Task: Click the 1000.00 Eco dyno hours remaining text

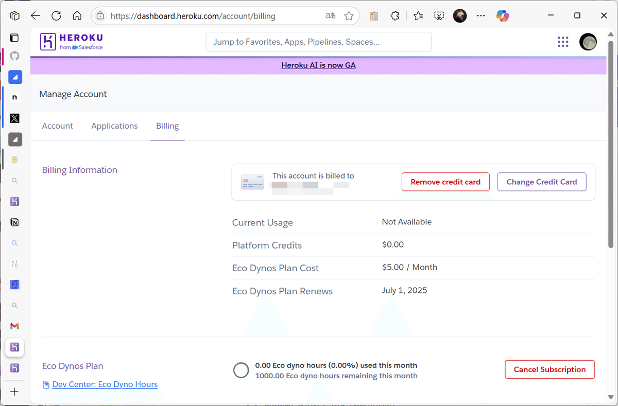Action: point(336,376)
